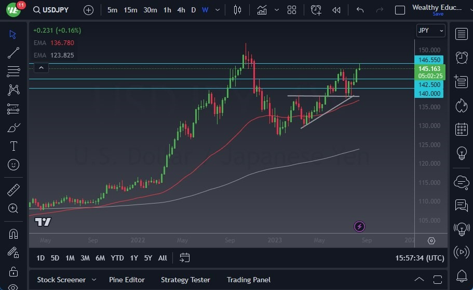Viewport: 473px width, 290px height.
Task: Create a new alert with clock icon
Action: tap(316, 10)
